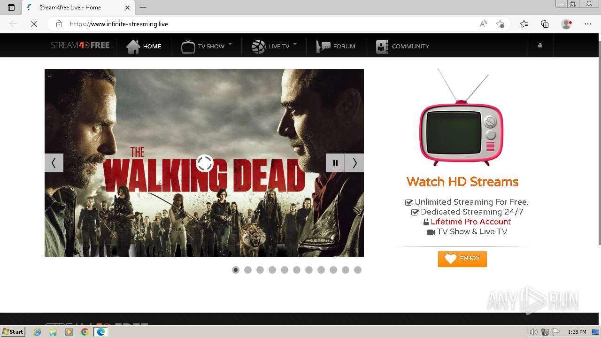Select the third carousel dot

tap(260, 270)
